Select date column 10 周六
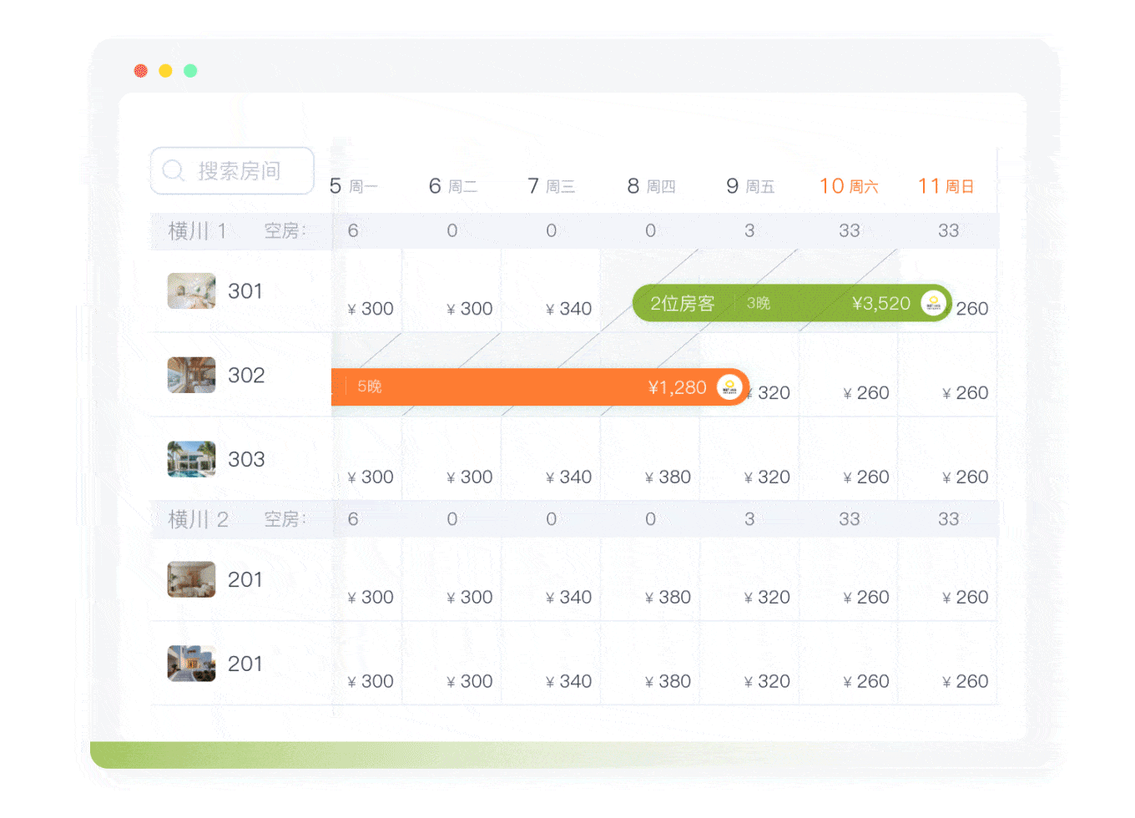Viewport: 1135px width, 818px height. (849, 186)
